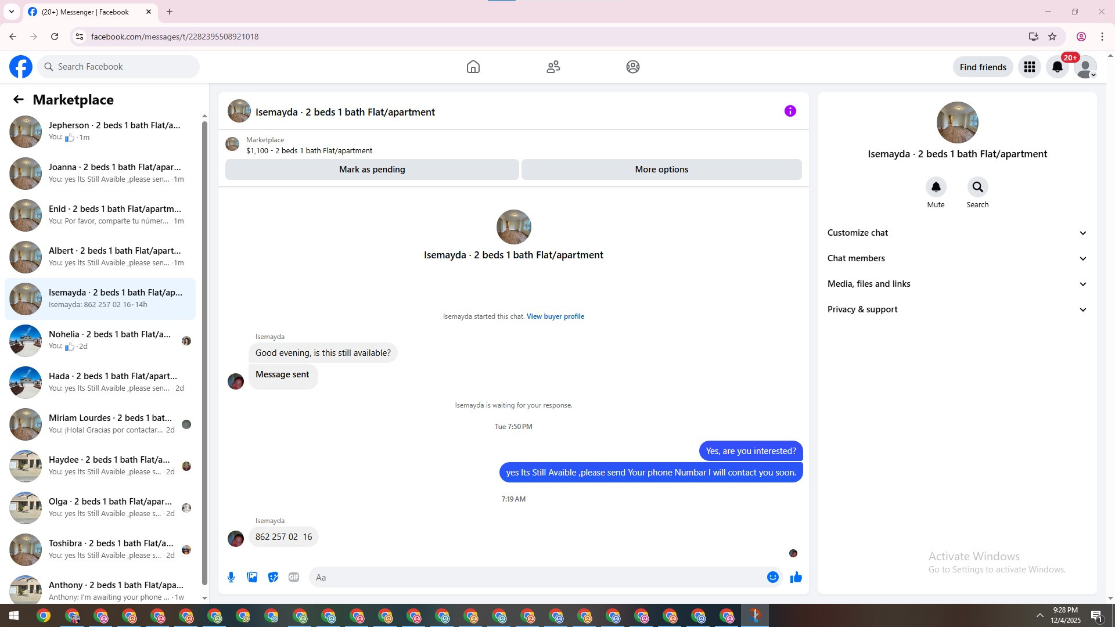Expand Media, files and links section

click(x=956, y=284)
